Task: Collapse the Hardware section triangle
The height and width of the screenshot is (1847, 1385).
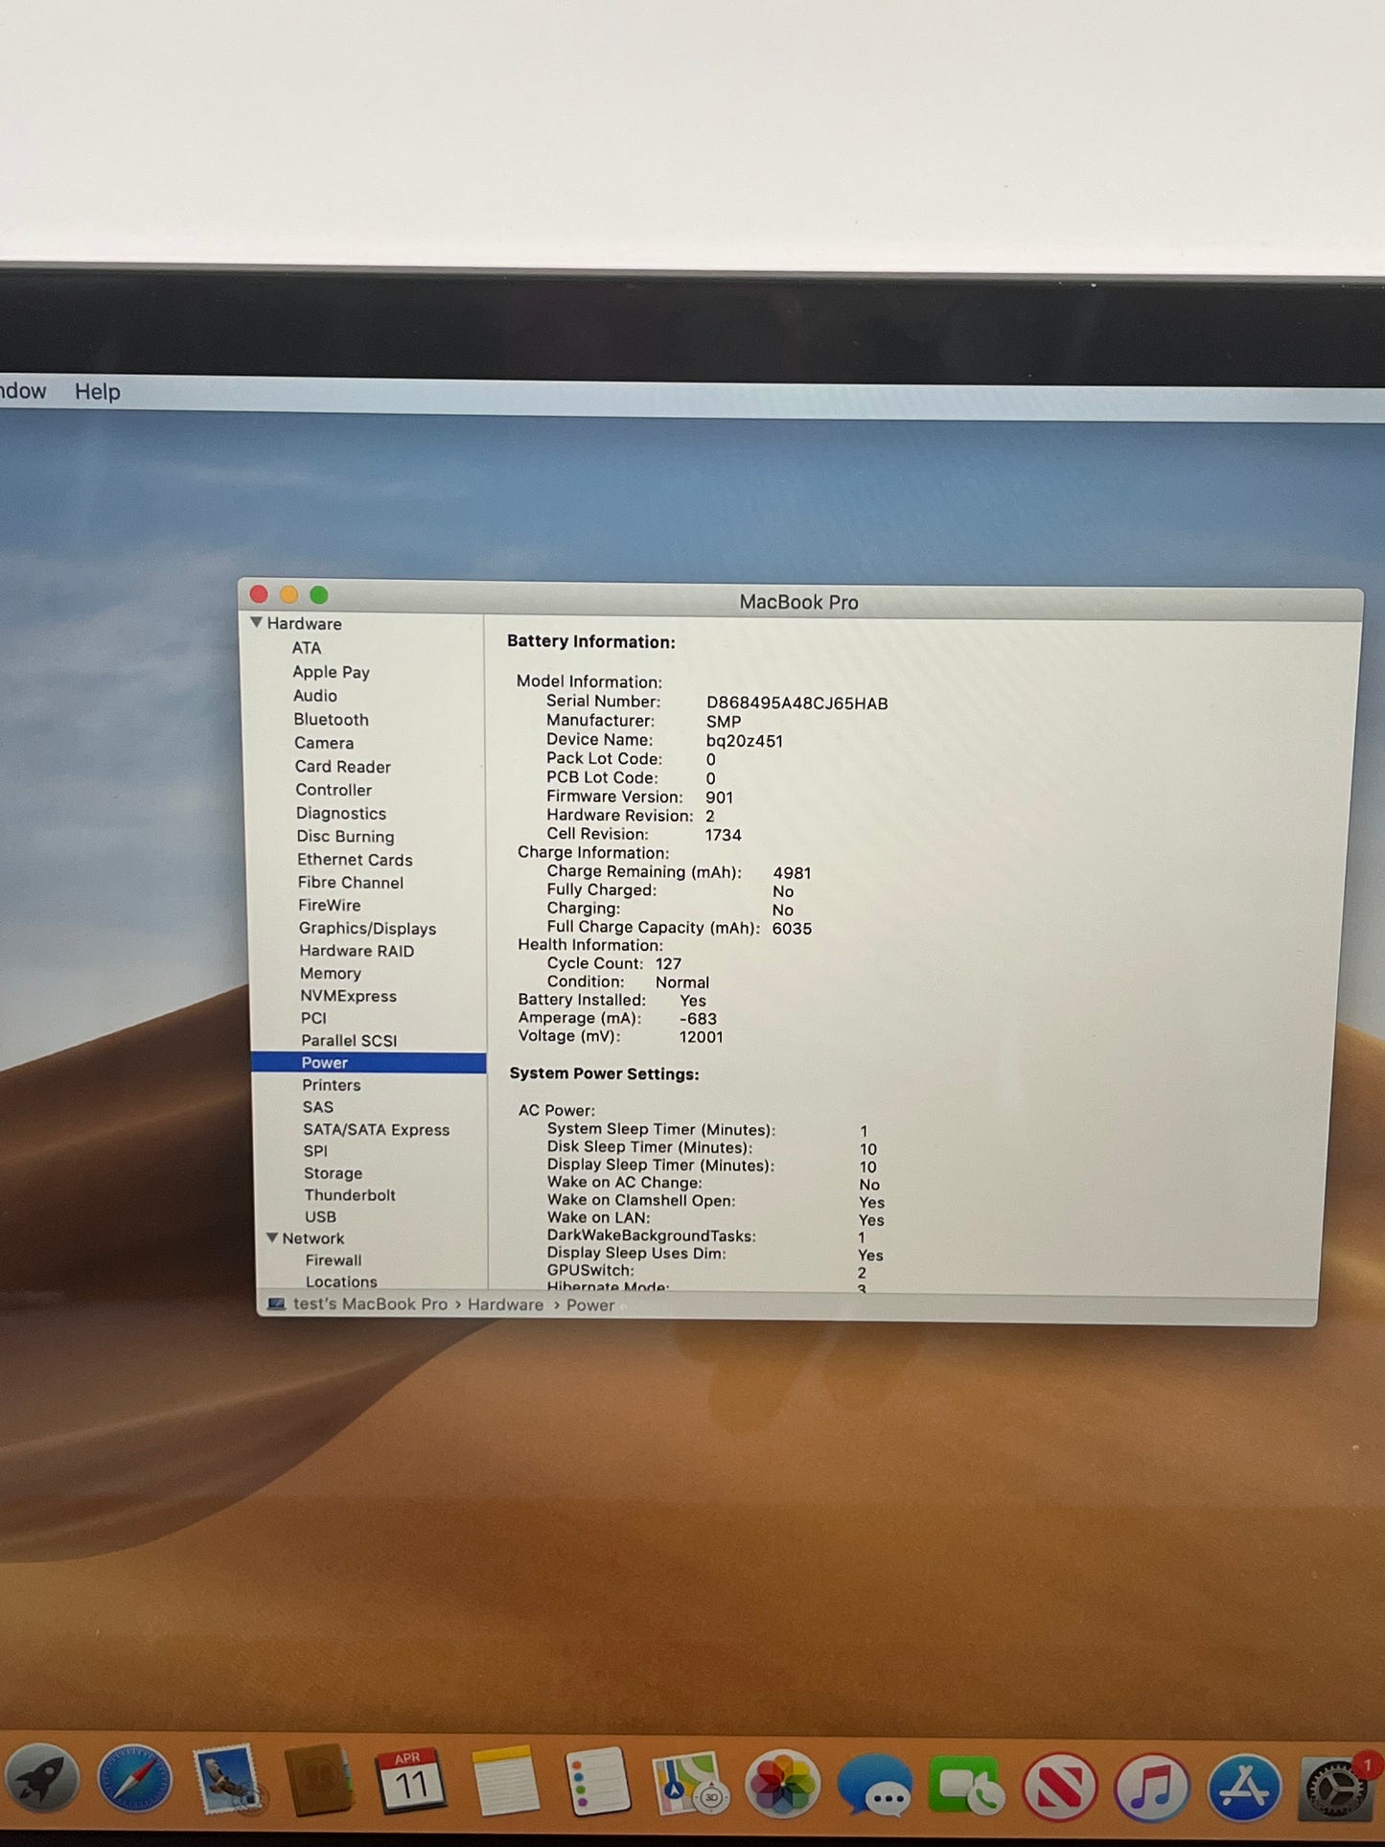Action: (x=256, y=622)
